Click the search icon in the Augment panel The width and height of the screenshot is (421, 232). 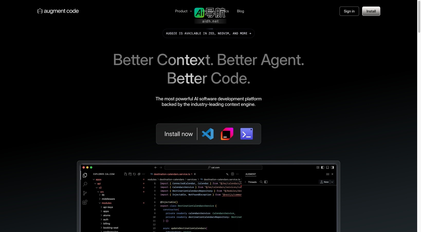[261, 182]
